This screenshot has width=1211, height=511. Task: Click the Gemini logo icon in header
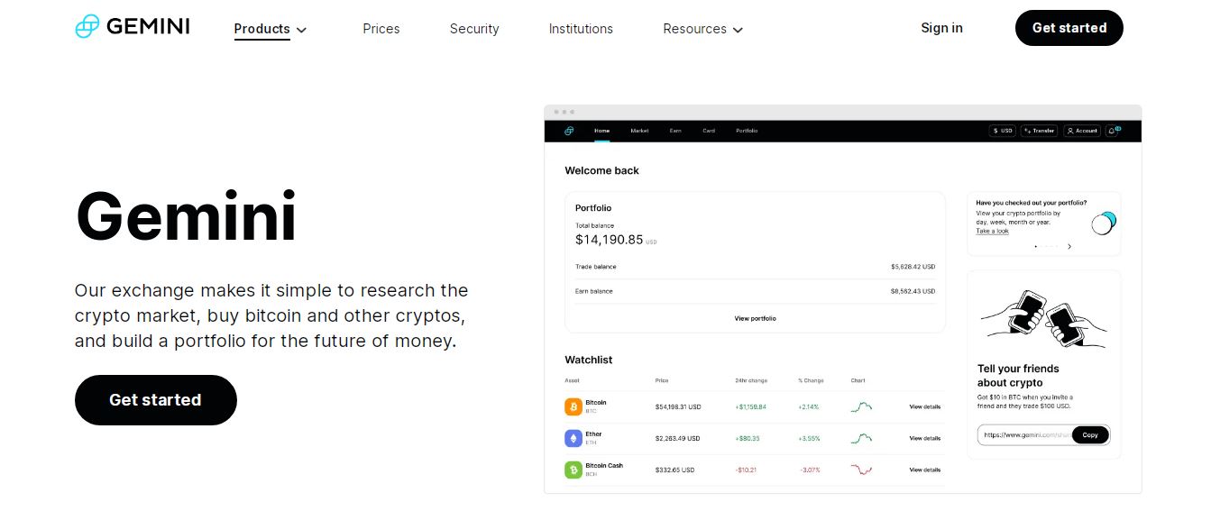(87, 26)
